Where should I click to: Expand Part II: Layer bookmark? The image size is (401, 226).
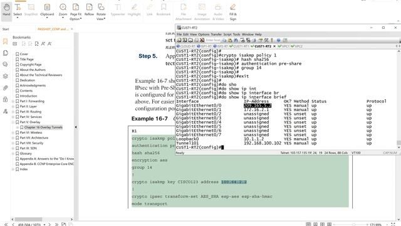(13, 106)
